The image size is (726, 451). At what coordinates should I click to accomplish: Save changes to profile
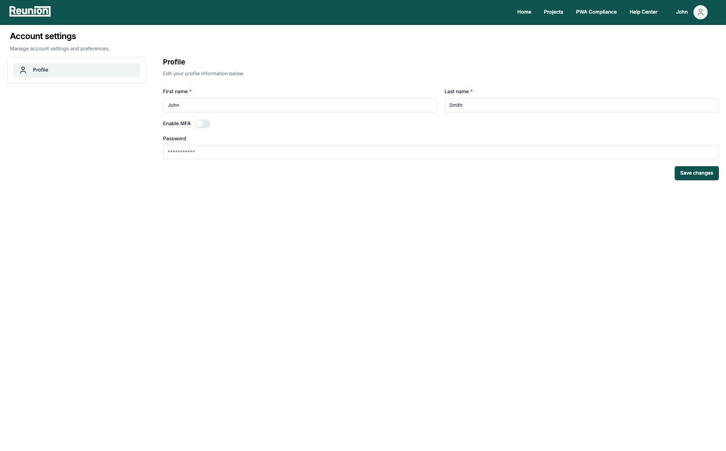[x=696, y=173]
